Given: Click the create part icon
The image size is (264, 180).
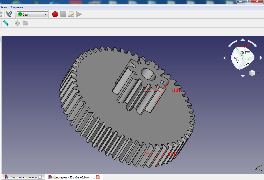Looking at the screenshot, I should (17, 23).
